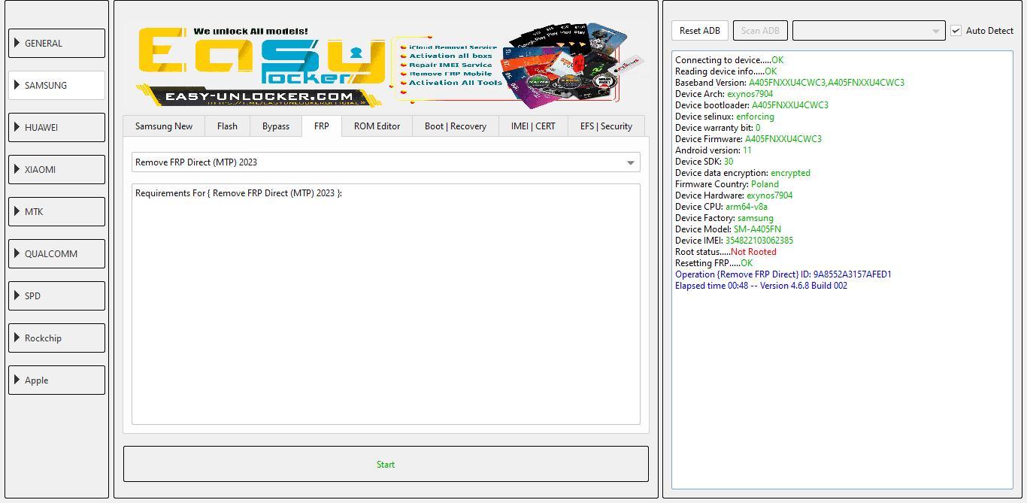The image size is (1027, 503).
Task: Expand the HUAWEI sidebar section
Action: point(56,127)
